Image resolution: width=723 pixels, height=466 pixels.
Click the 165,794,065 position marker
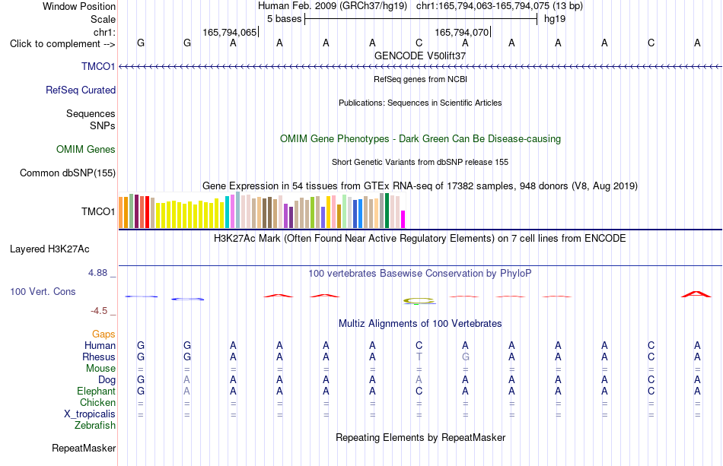230,32
